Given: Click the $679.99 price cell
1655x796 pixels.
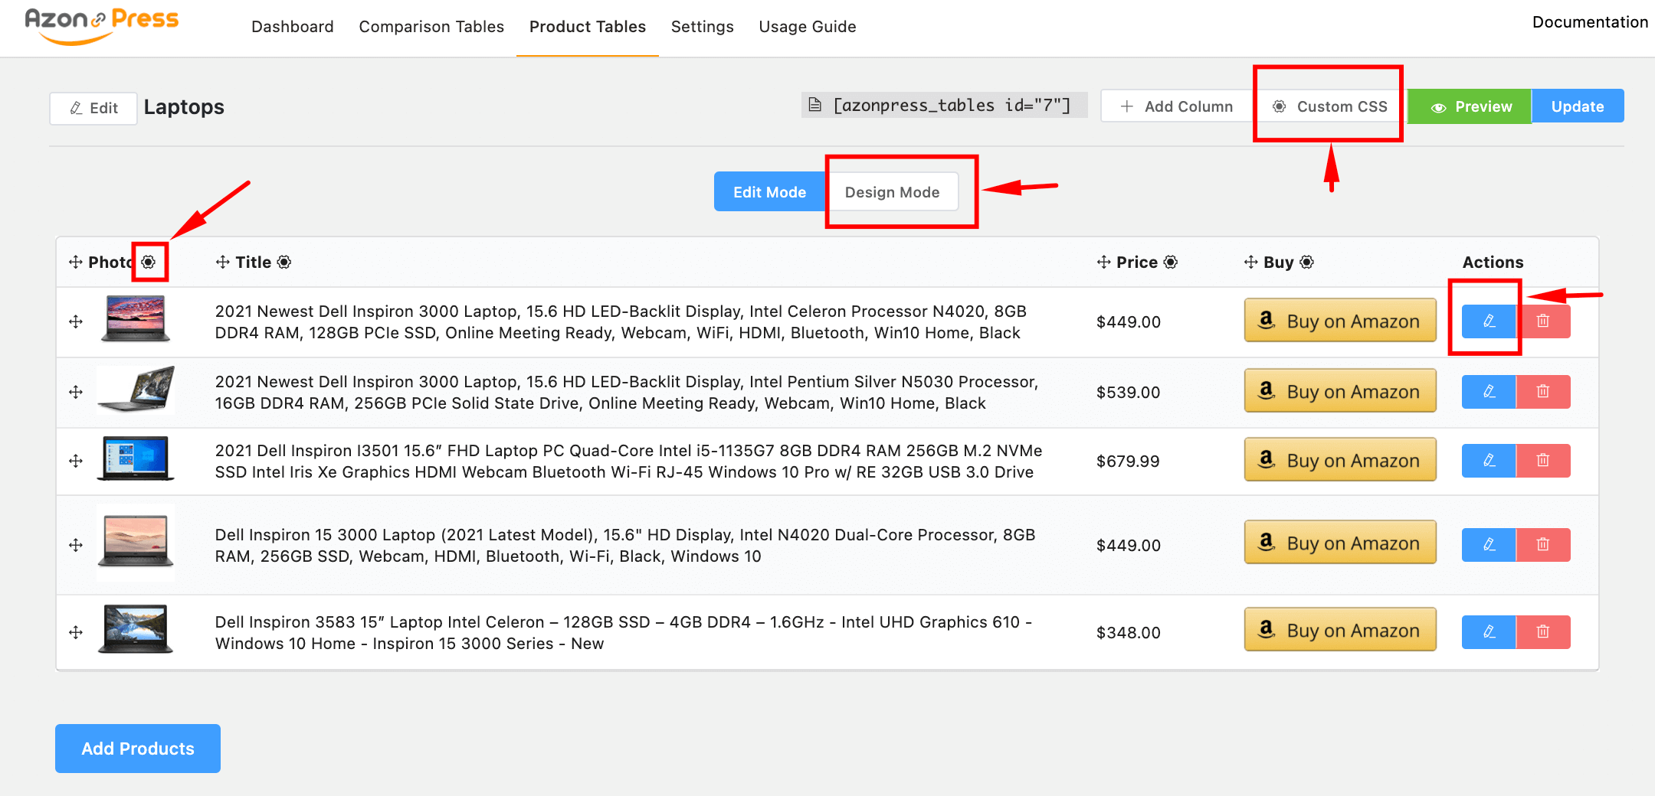Looking at the screenshot, I should pyautogui.click(x=1128, y=462).
